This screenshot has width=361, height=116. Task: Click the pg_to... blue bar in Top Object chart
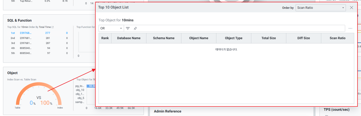(x=91, y=86)
